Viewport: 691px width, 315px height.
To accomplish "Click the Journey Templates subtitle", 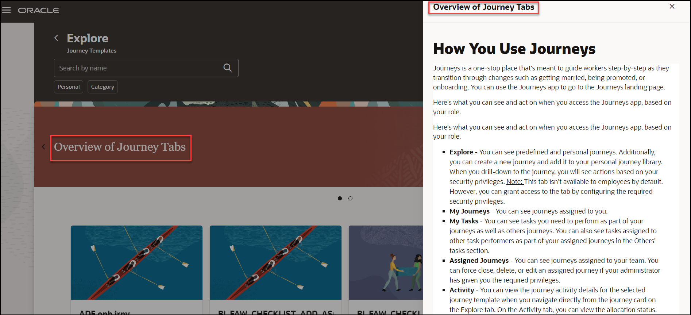I will tap(92, 51).
